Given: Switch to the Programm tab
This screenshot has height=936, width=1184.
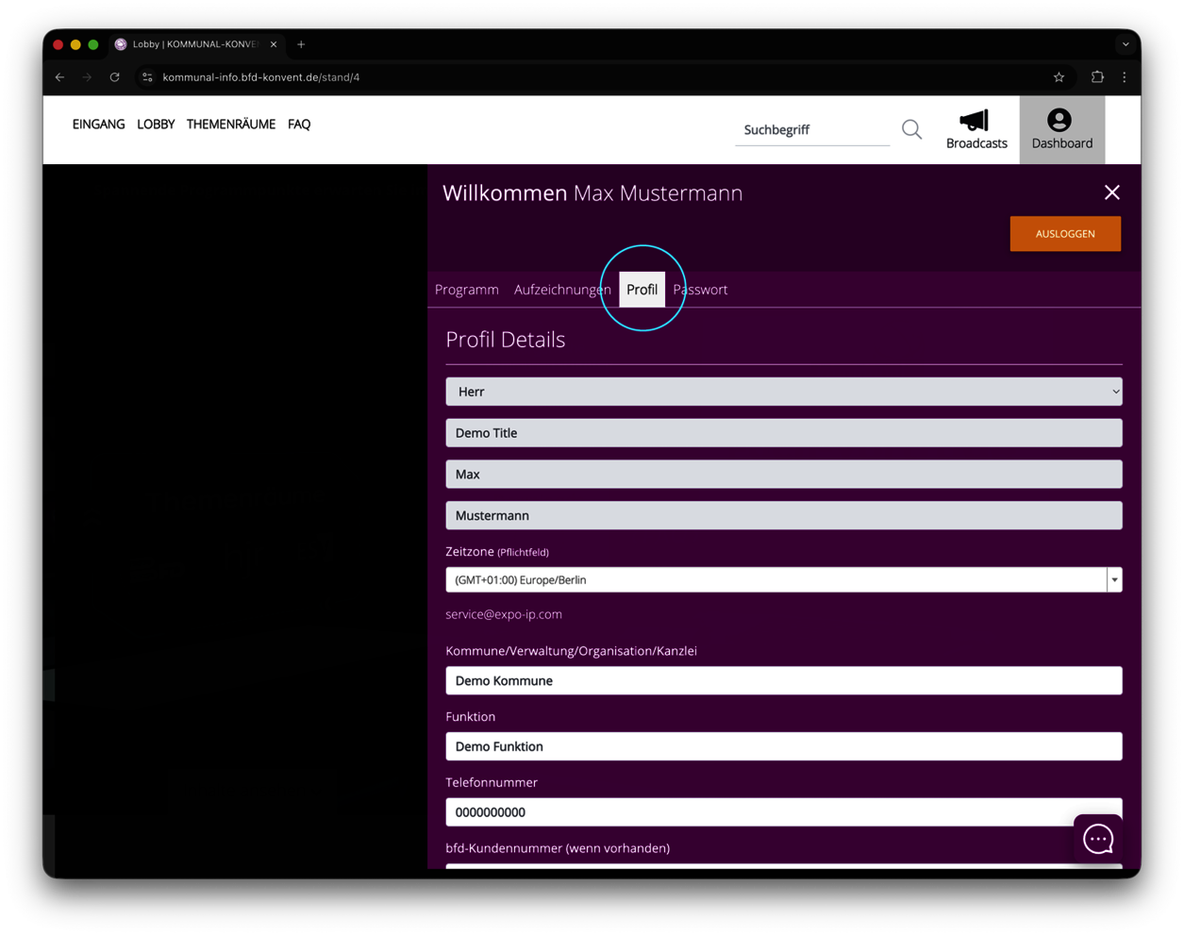Looking at the screenshot, I should click(x=466, y=290).
